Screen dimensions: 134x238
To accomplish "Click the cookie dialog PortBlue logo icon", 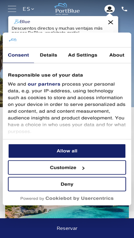I will point(13,40).
